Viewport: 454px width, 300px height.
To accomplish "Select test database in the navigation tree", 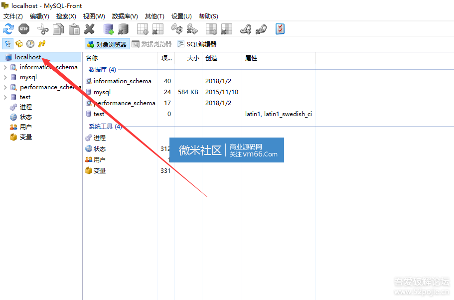I will point(25,97).
